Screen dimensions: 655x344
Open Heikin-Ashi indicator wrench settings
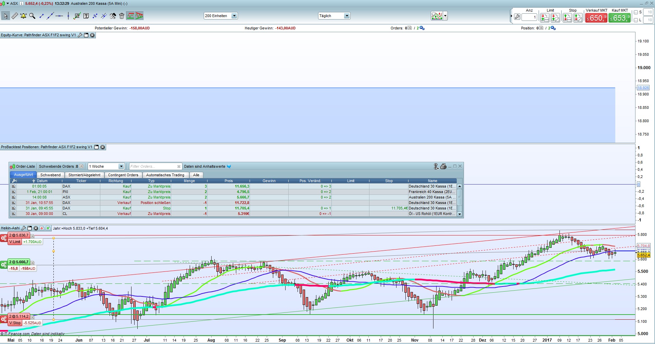coord(23,228)
